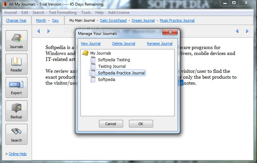Click notebook icon beside Softpedia Practice Journal
Viewport: 257px width, 163px height.
click(93, 73)
